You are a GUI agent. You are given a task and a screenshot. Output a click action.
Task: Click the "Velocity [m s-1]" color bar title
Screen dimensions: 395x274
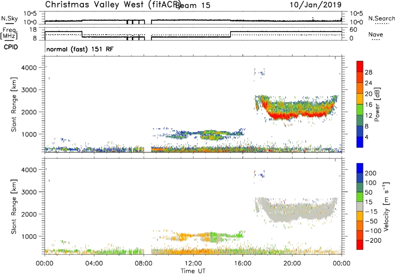pos(386,207)
